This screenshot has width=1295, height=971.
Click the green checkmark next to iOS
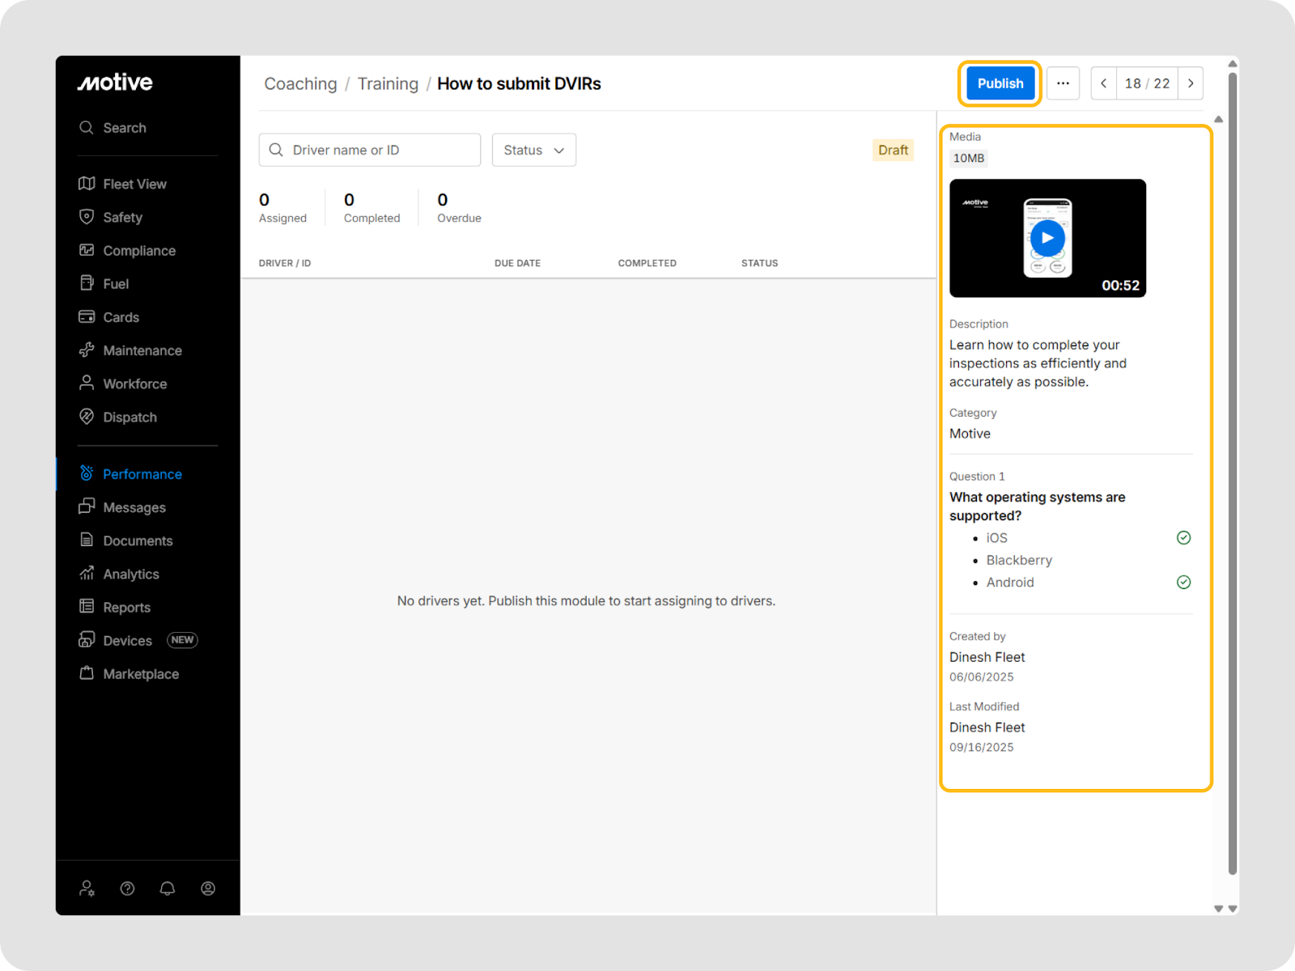1183,538
